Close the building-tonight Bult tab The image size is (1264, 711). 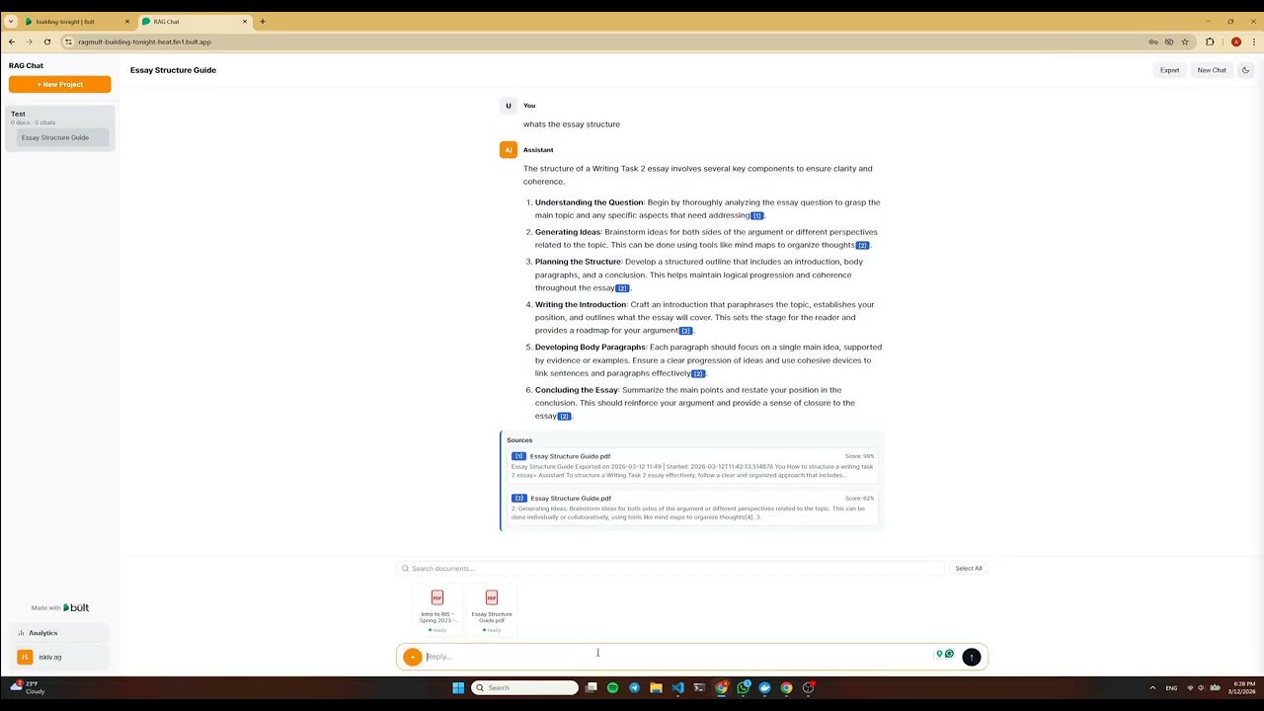point(127,21)
